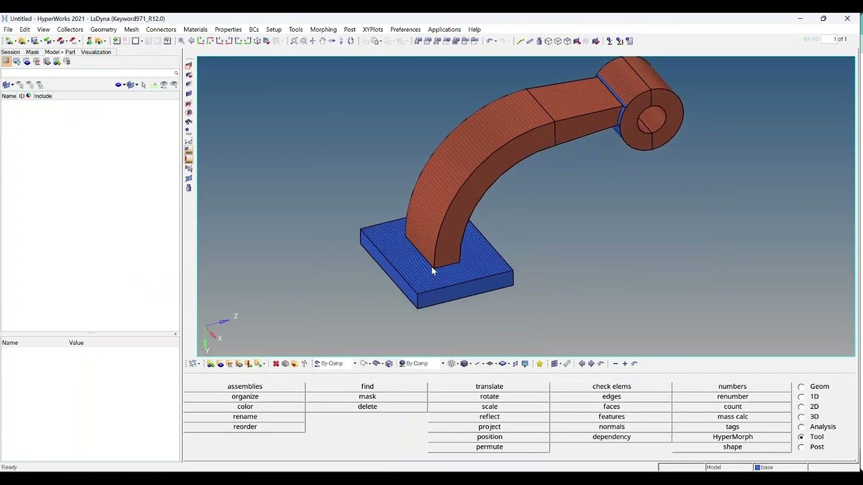Click the undo arrow icon in top toolbar
This screenshot has width=863, height=485.
pyautogui.click(x=489, y=41)
